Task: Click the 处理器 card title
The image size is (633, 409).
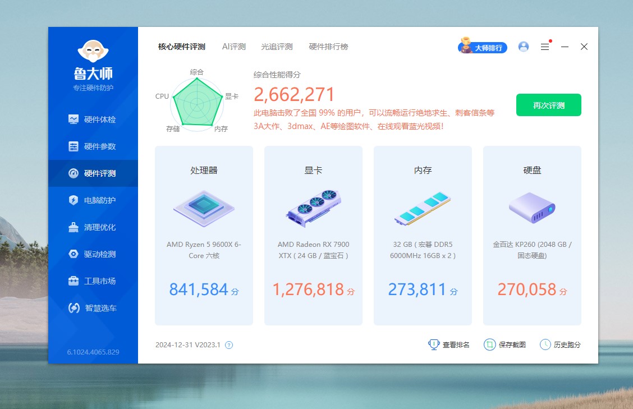Action: pyautogui.click(x=204, y=171)
